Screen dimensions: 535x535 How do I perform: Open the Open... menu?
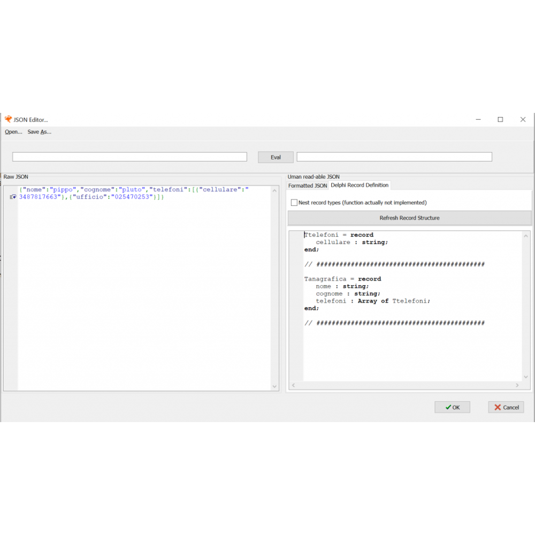[13, 132]
